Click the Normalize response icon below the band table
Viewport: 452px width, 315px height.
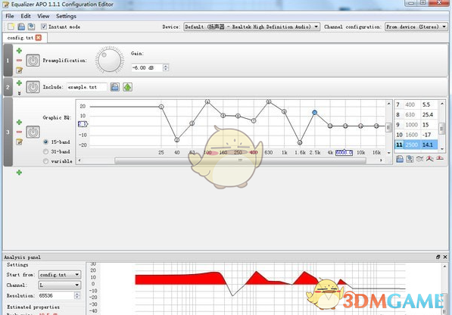[430, 159]
